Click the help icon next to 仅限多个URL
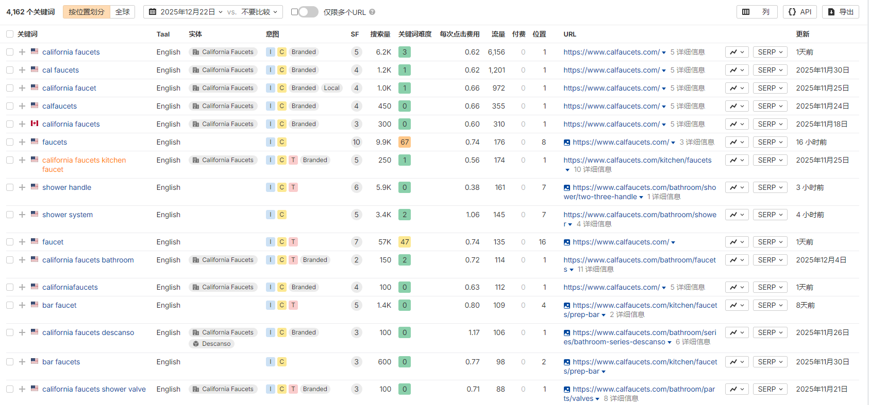 [372, 12]
